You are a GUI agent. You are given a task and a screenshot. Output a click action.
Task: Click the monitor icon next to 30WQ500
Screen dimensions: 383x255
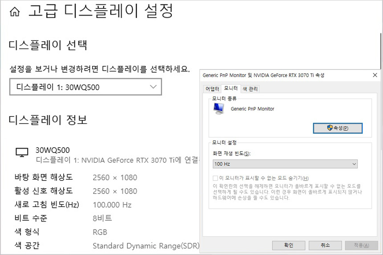(22, 153)
